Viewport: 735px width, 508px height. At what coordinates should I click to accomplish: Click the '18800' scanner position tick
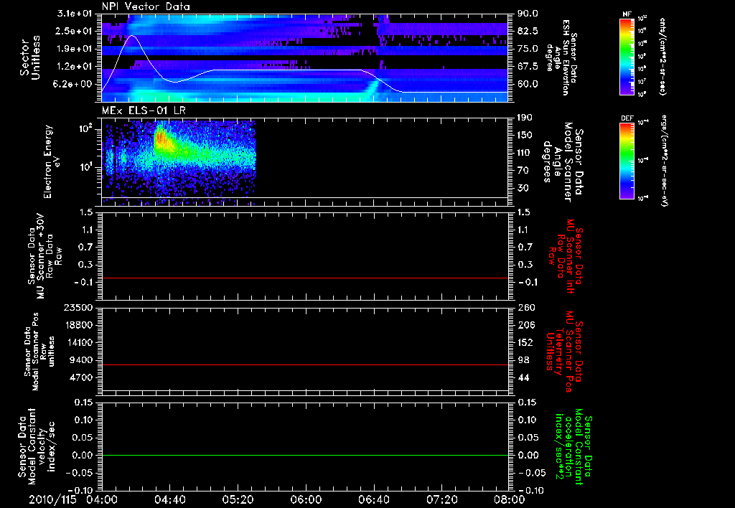click(x=78, y=325)
